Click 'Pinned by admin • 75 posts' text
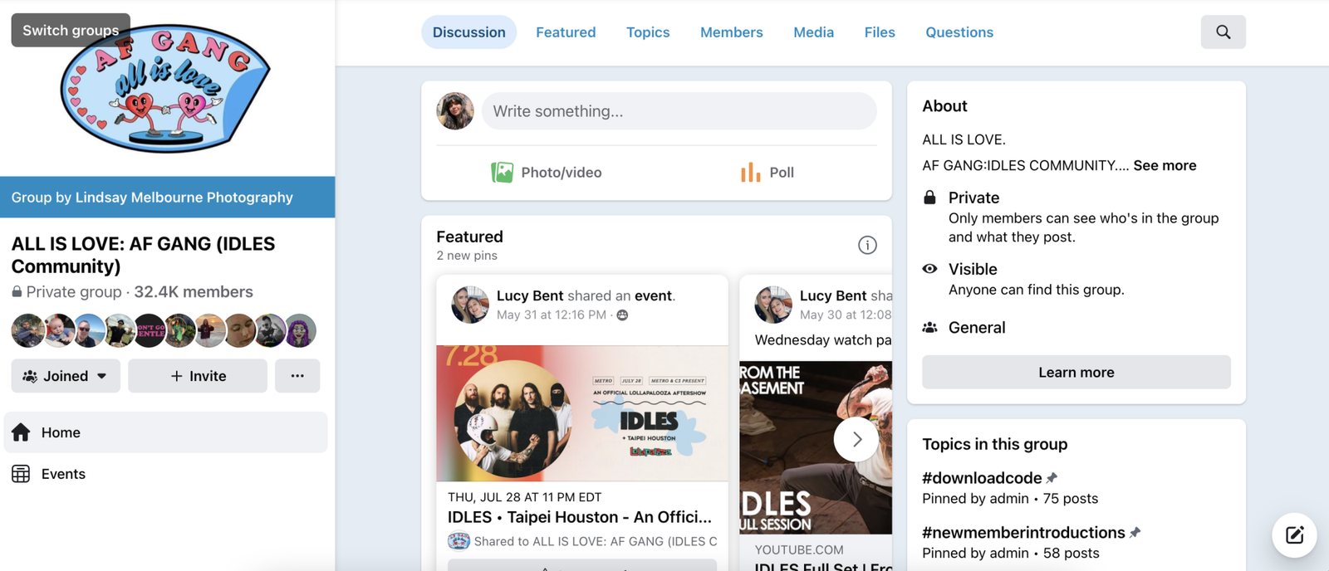The width and height of the screenshot is (1329, 571). point(1010,499)
